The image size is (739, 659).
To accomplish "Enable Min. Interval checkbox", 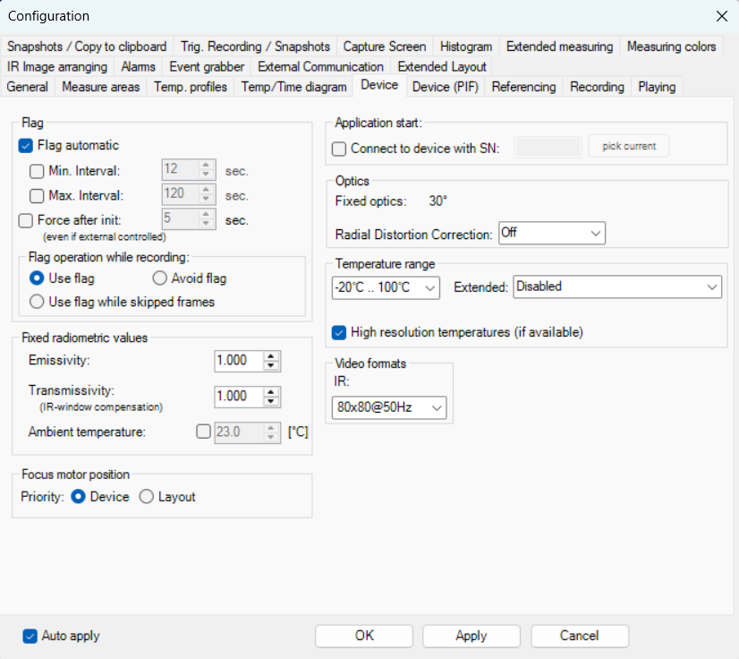I will point(37,171).
